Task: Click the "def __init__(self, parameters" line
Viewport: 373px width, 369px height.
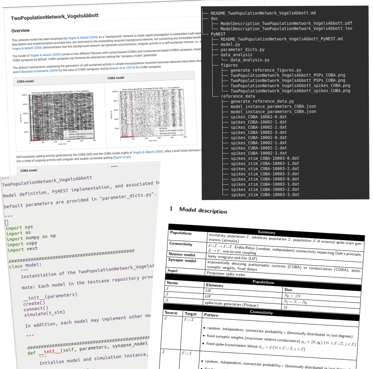Action: pyautogui.click(x=87, y=348)
